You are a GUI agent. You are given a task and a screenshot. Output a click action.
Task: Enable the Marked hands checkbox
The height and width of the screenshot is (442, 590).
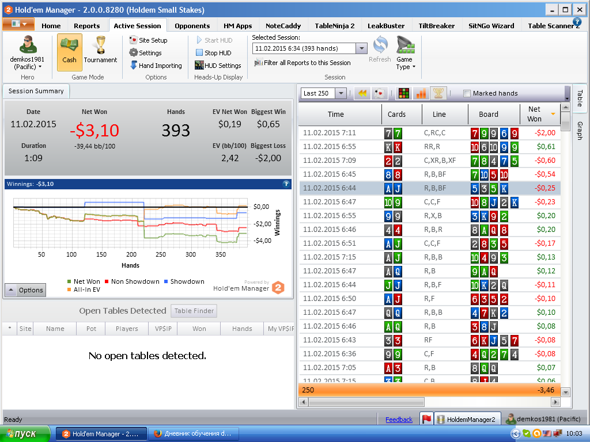click(467, 94)
